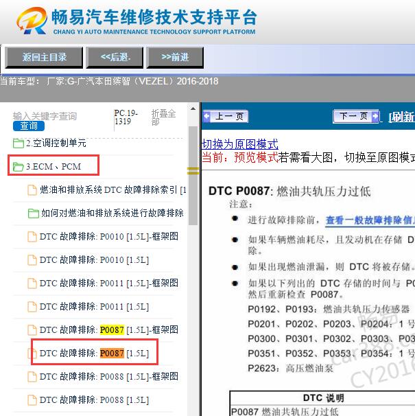Go back with <<后退 button
The width and height of the screenshot is (415, 416).
click(x=115, y=57)
